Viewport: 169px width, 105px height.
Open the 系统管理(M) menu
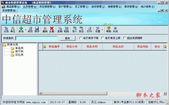pos(9,10)
